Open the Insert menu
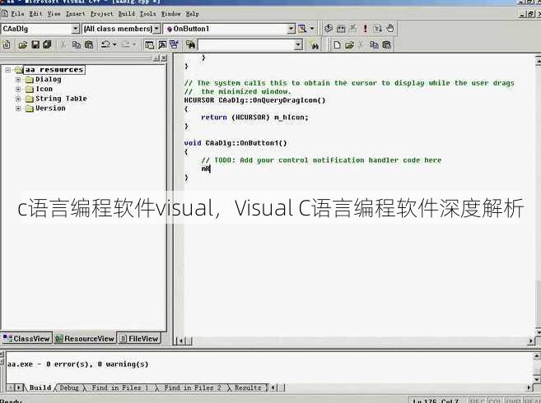 tap(75, 14)
